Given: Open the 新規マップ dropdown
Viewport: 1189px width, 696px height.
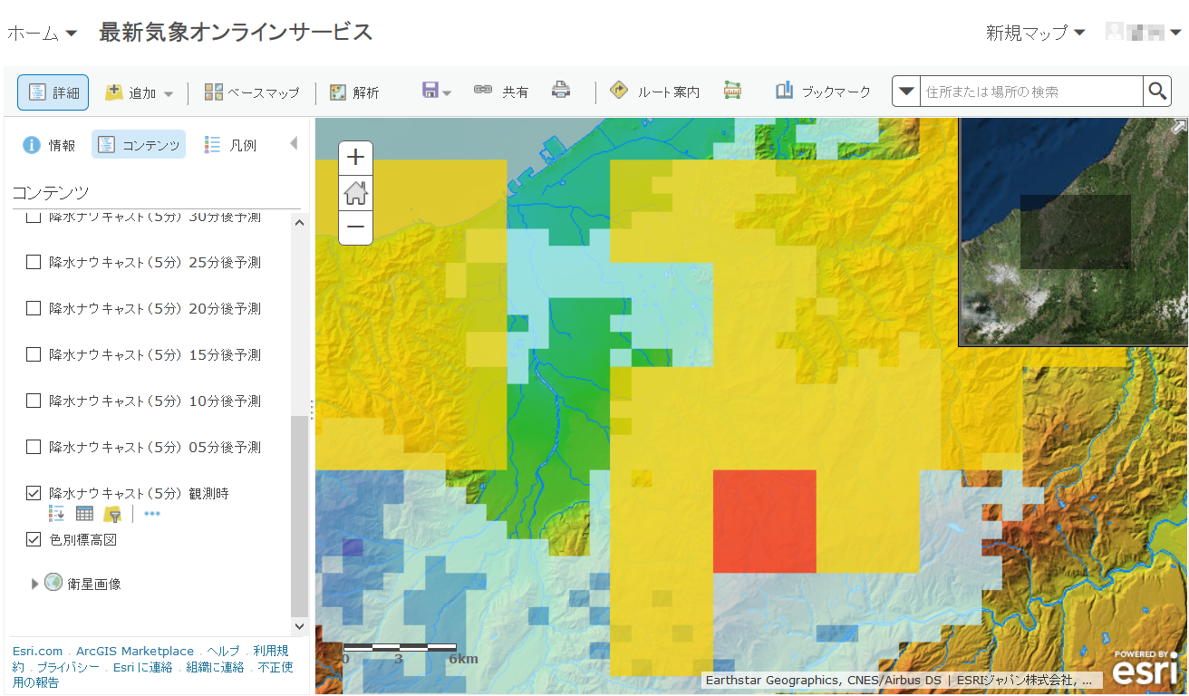Looking at the screenshot, I should click(x=1035, y=33).
